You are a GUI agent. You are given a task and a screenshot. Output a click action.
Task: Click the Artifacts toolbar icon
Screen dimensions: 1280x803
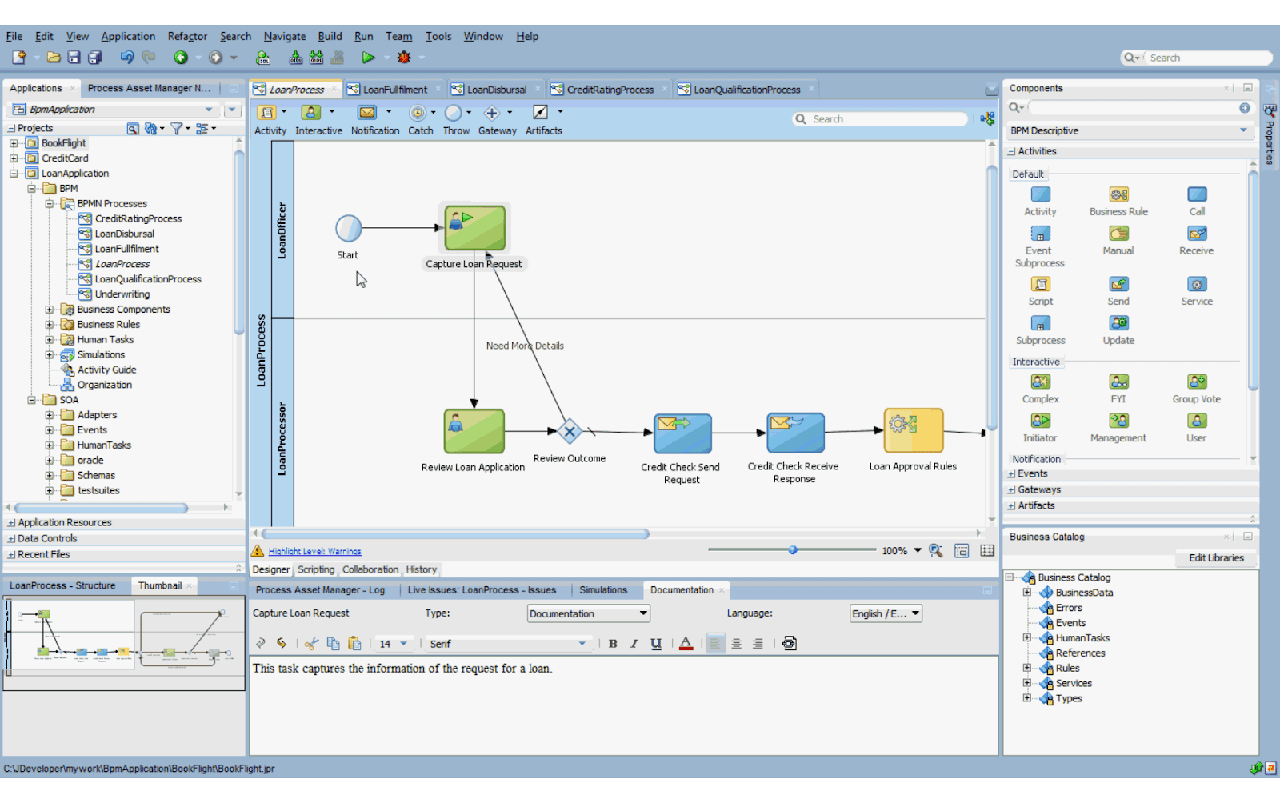point(541,113)
